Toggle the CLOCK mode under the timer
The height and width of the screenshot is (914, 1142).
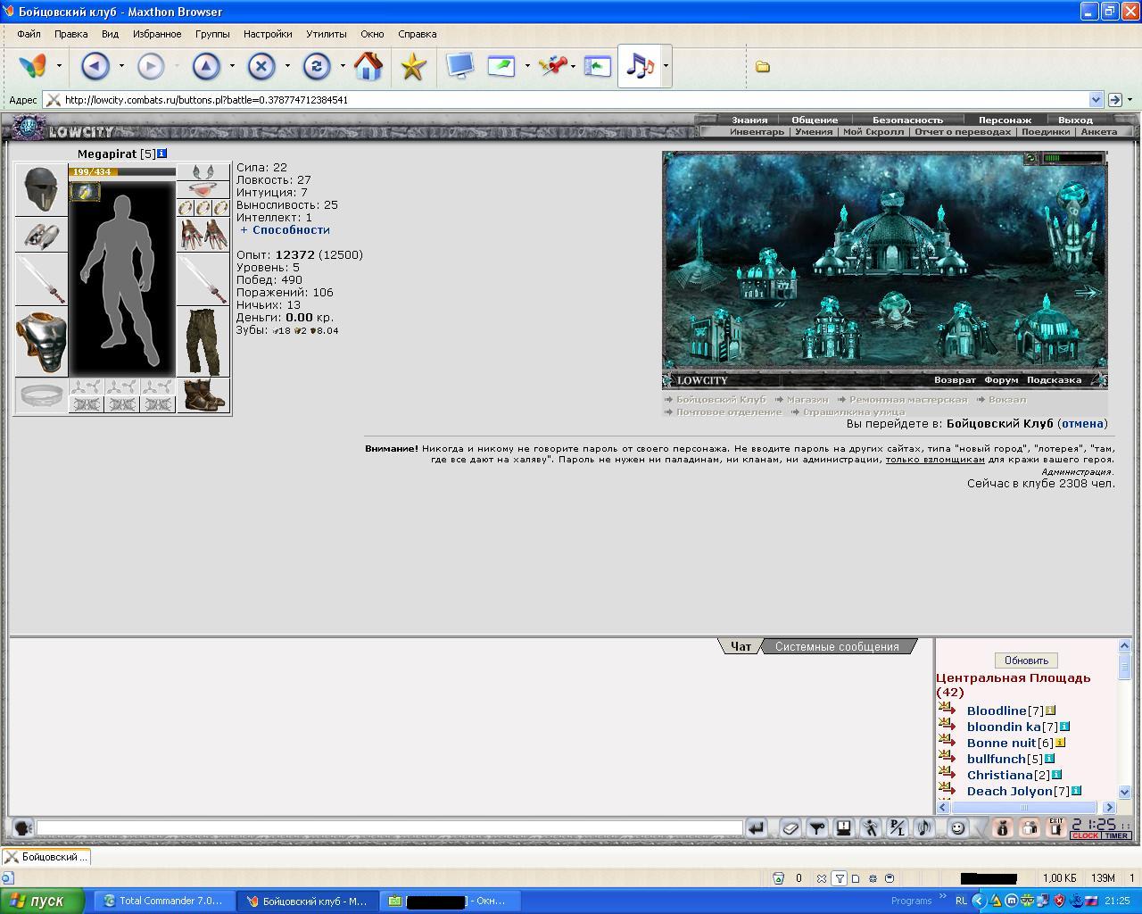(x=1086, y=836)
